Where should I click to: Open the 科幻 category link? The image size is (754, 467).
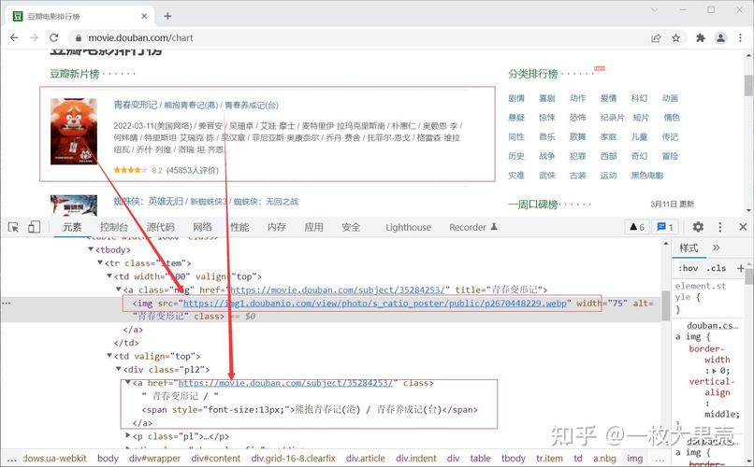click(x=639, y=98)
